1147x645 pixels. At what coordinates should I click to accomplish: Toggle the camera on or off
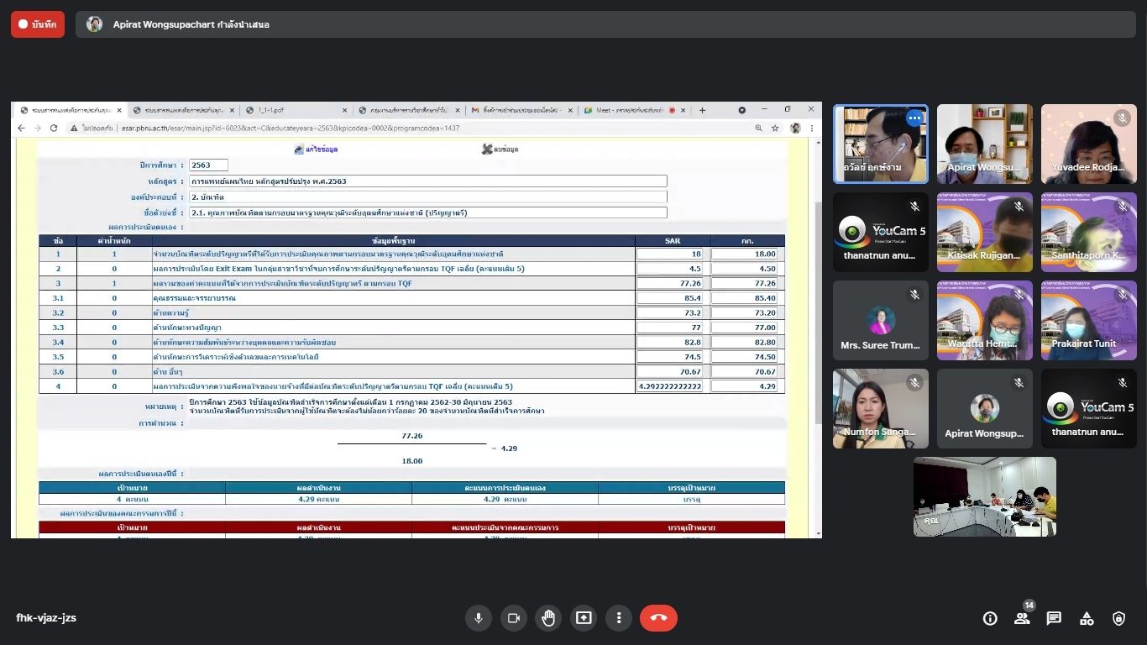tap(513, 618)
